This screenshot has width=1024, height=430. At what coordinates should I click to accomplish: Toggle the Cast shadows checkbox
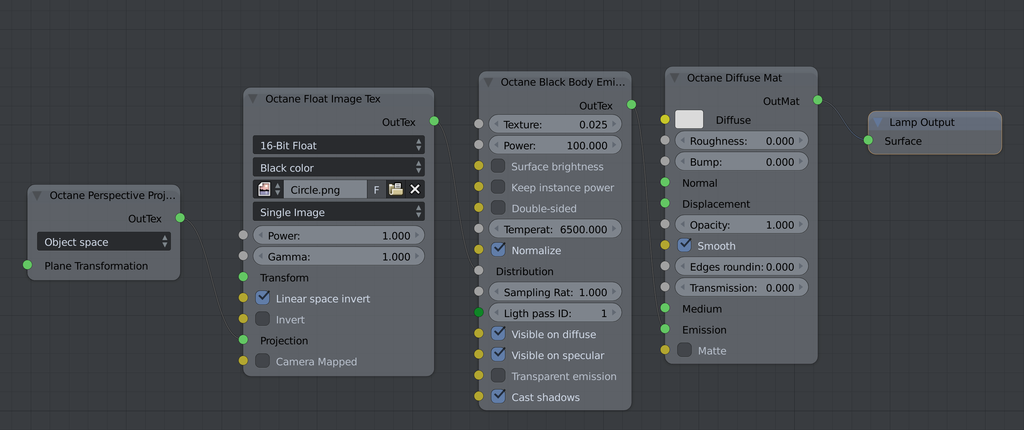pos(498,396)
